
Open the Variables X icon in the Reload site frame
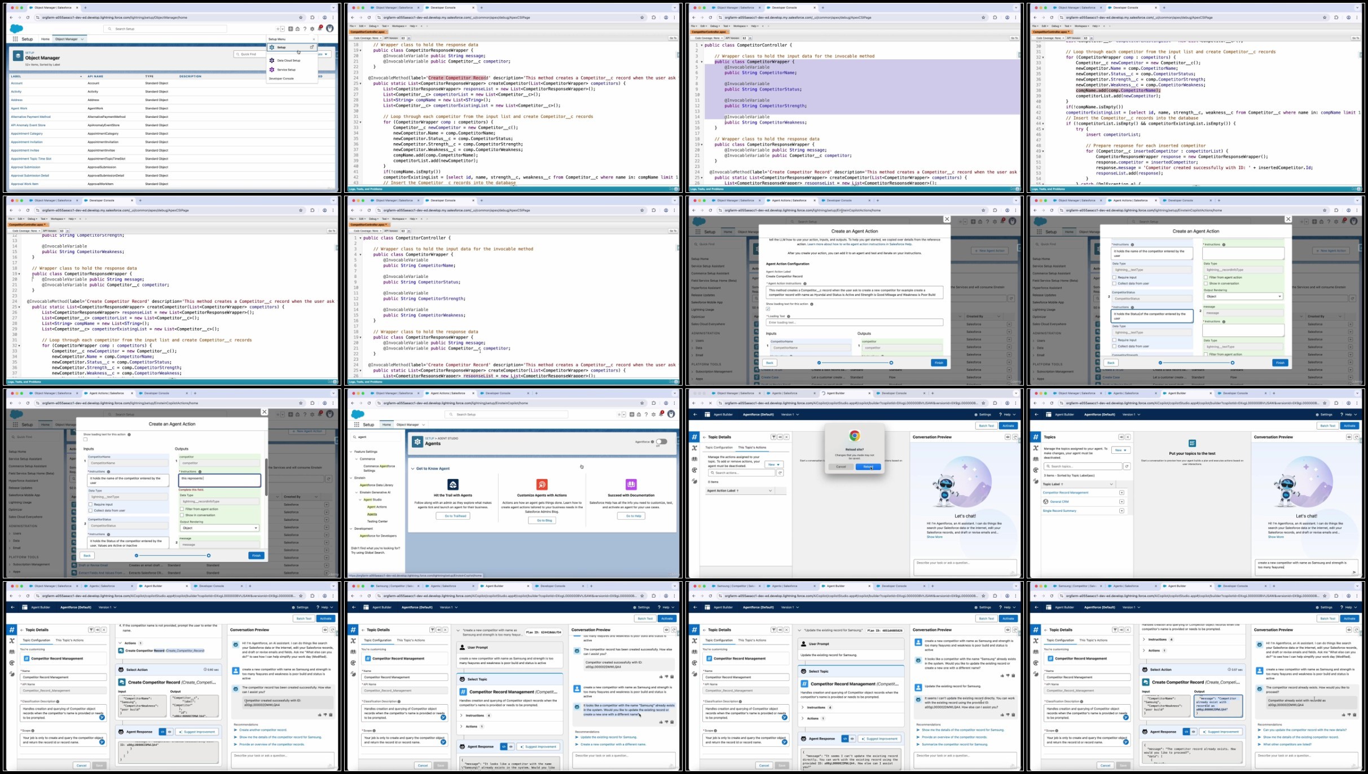click(694, 448)
